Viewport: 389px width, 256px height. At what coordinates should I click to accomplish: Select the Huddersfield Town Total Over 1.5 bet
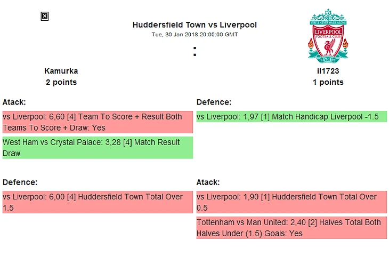click(98, 202)
